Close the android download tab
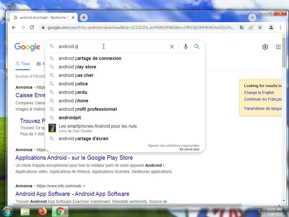 [73, 18]
